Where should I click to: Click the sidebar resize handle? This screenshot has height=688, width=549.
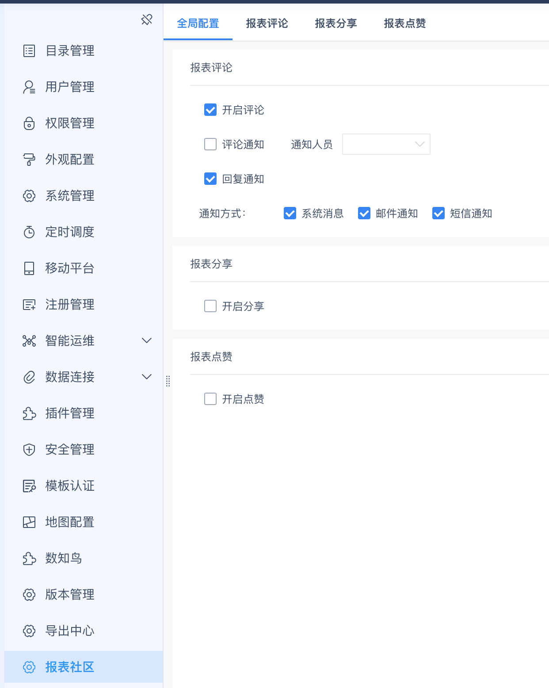click(x=168, y=381)
